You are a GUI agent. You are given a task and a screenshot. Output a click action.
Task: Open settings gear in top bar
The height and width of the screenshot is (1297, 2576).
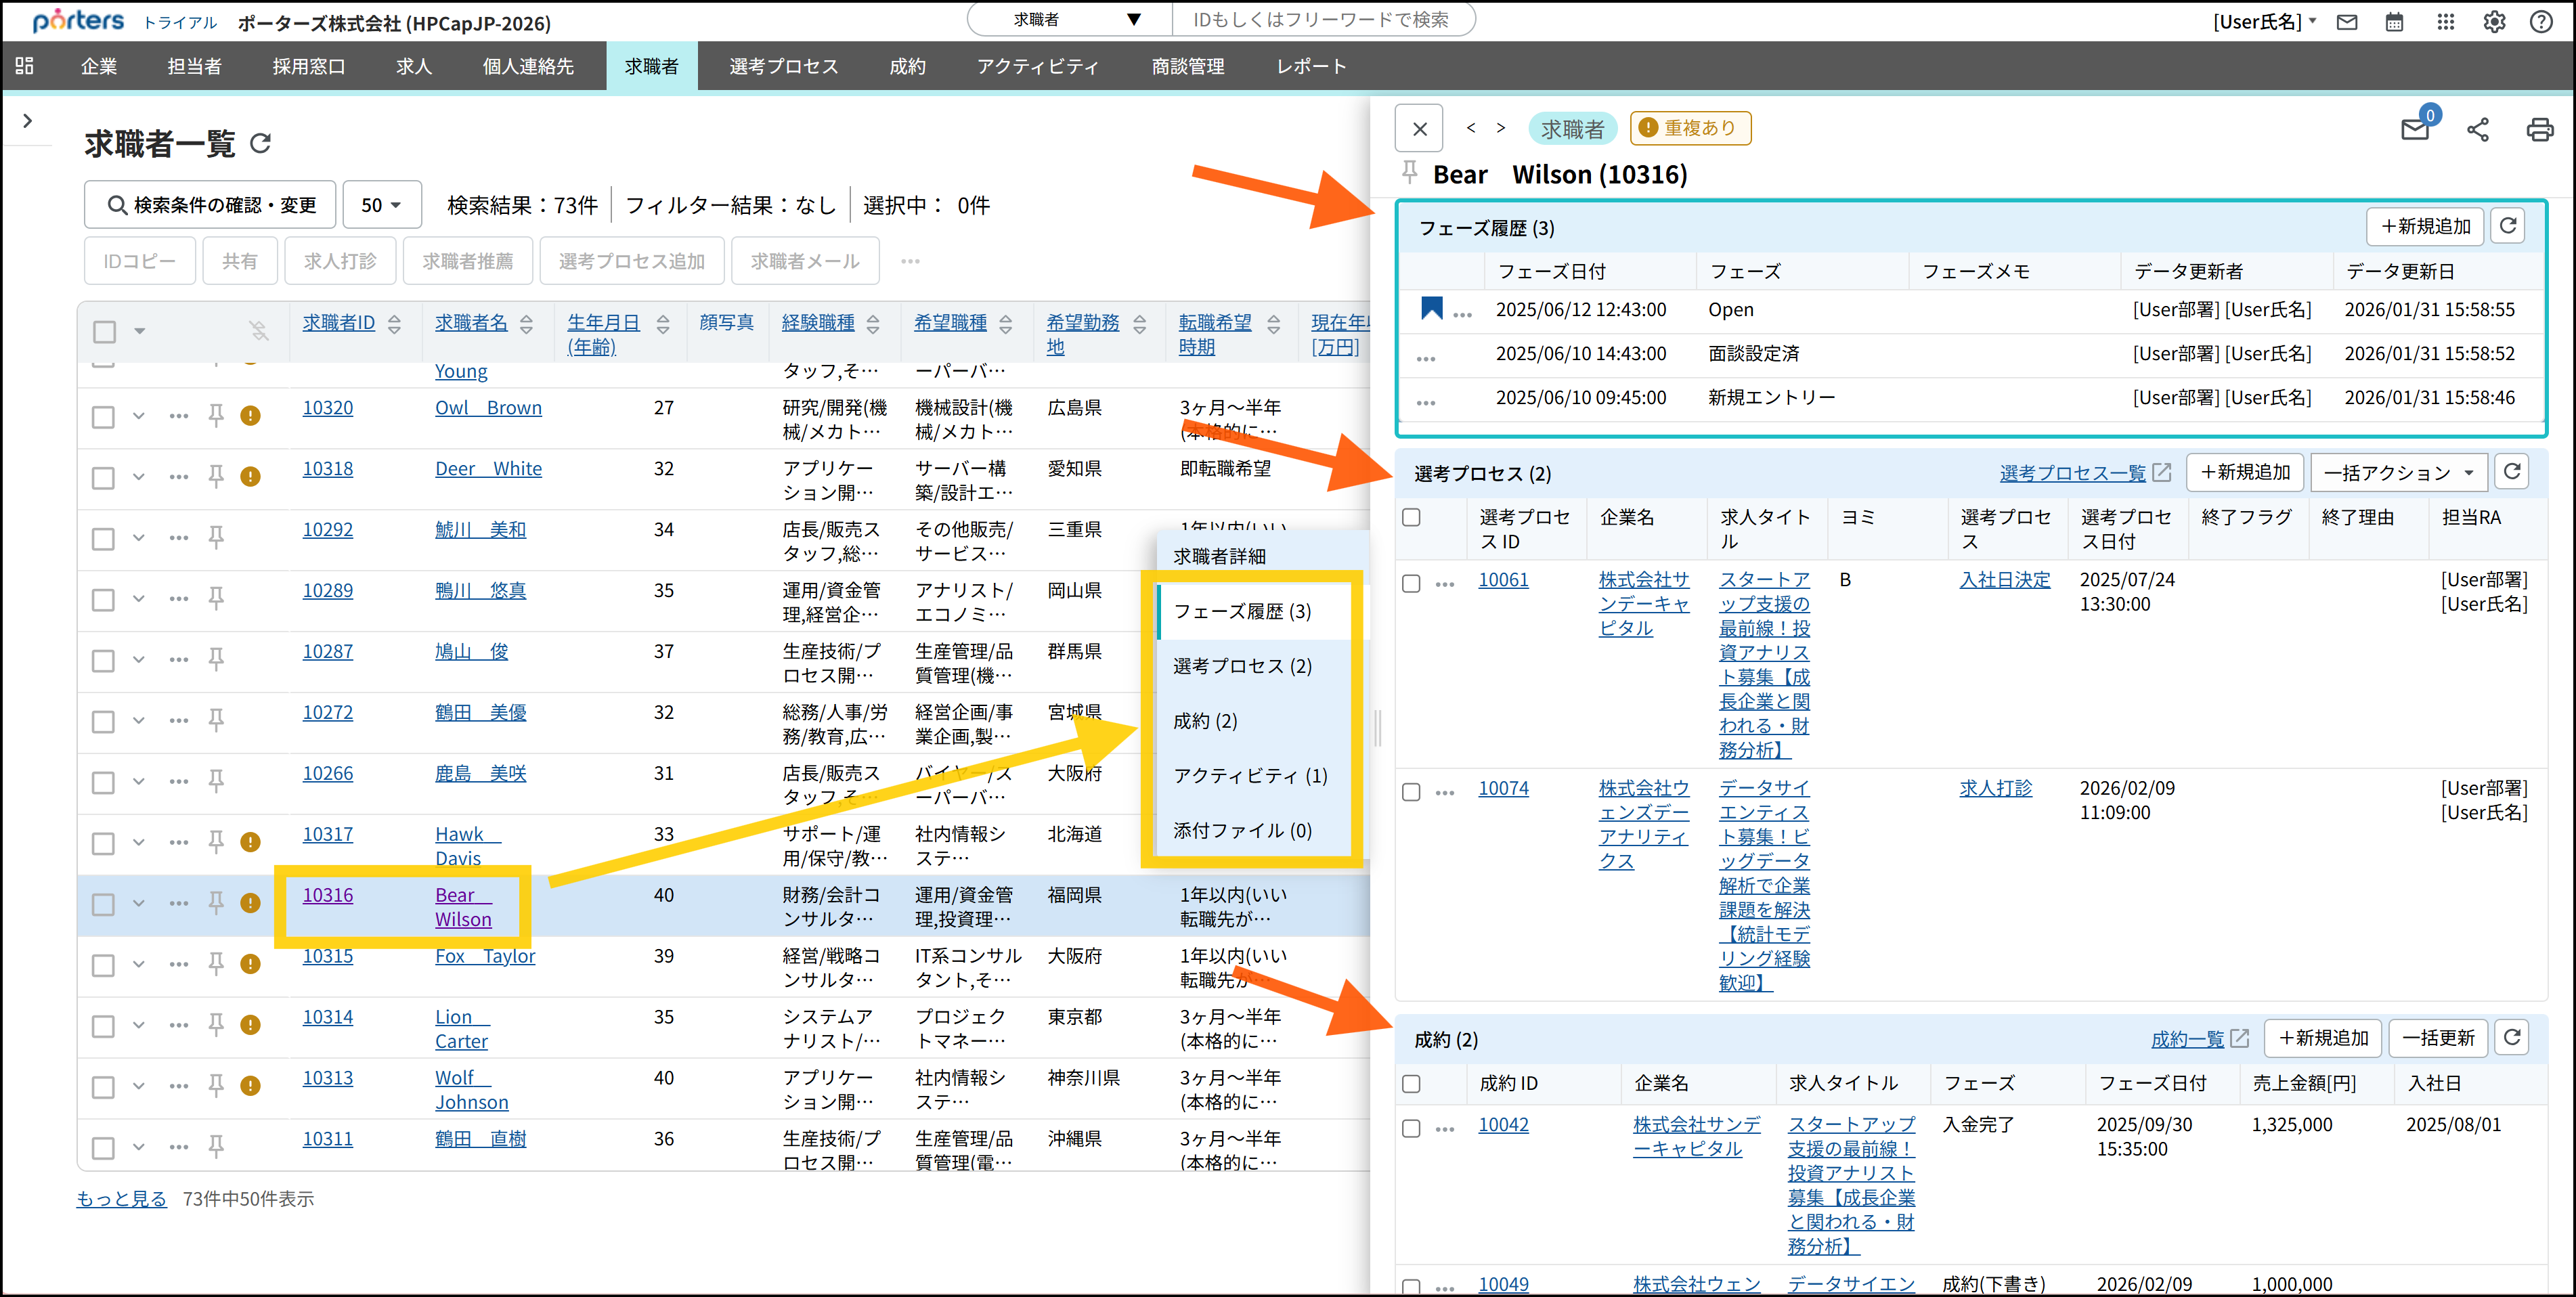pyautogui.click(x=2494, y=22)
